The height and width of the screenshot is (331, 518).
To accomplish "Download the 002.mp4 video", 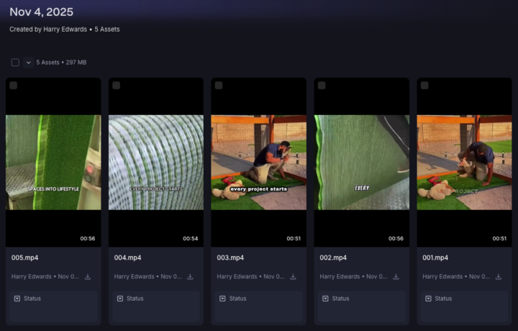I will coord(396,277).
